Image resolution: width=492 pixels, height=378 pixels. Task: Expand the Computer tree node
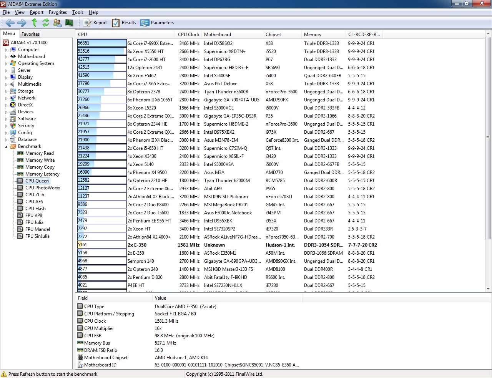[6, 50]
